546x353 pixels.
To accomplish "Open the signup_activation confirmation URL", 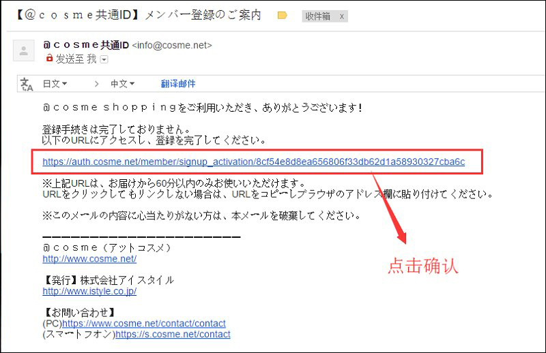I will [x=253, y=162].
